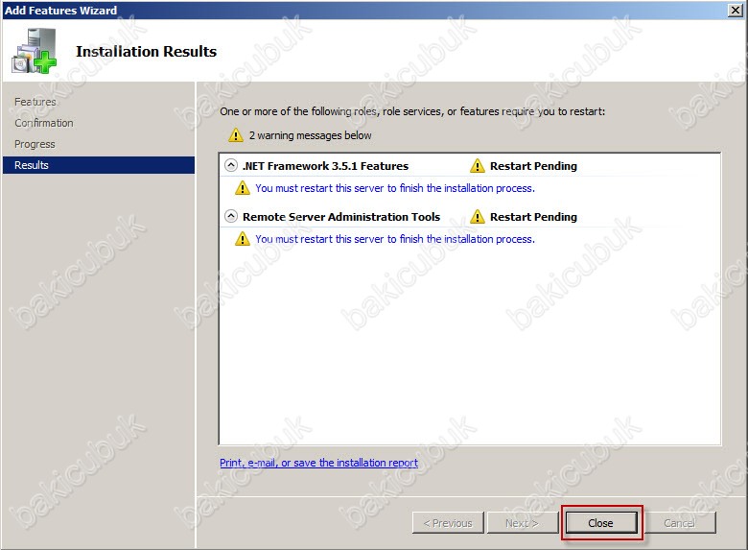748x550 pixels.
Task: Click the Previous button
Action: coord(448,523)
